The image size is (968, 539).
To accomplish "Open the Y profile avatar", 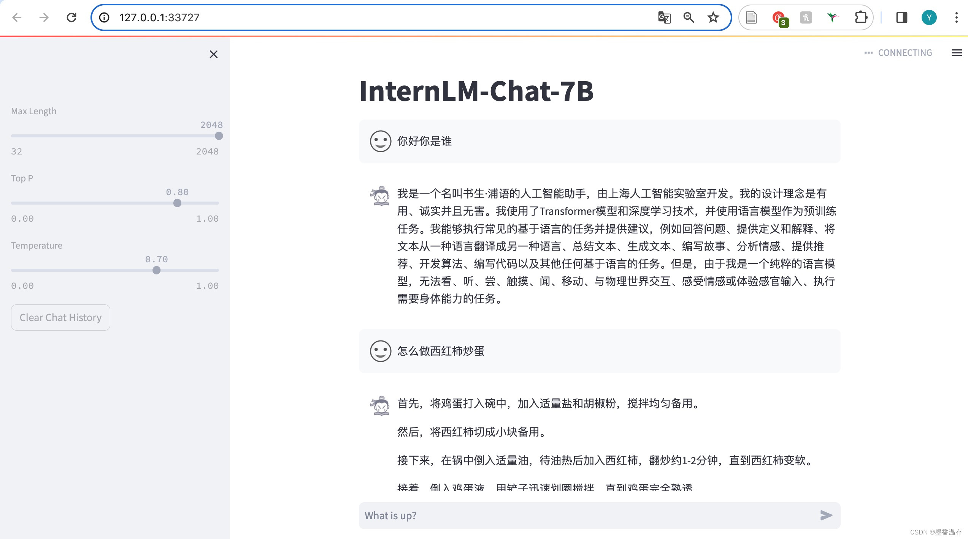I will pos(929,17).
